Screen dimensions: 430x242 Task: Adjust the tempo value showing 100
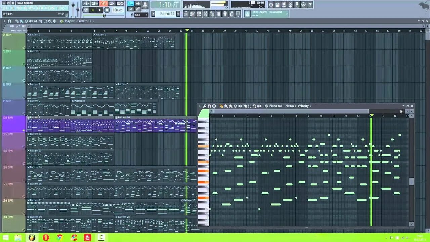click(x=118, y=10)
